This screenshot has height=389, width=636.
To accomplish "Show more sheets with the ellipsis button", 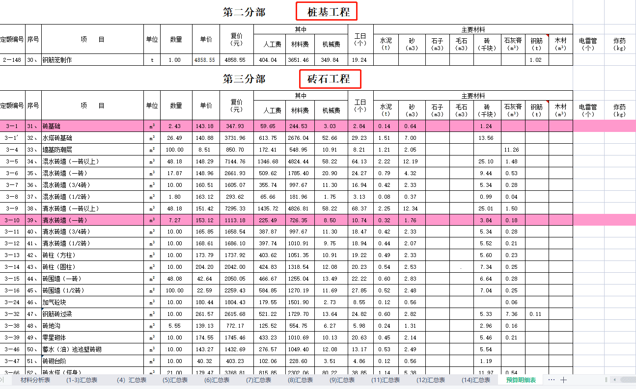I will click(551, 380).
